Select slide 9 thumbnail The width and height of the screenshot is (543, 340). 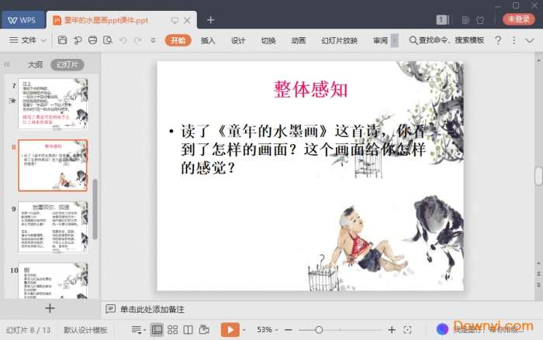click(x=53, y=227)
